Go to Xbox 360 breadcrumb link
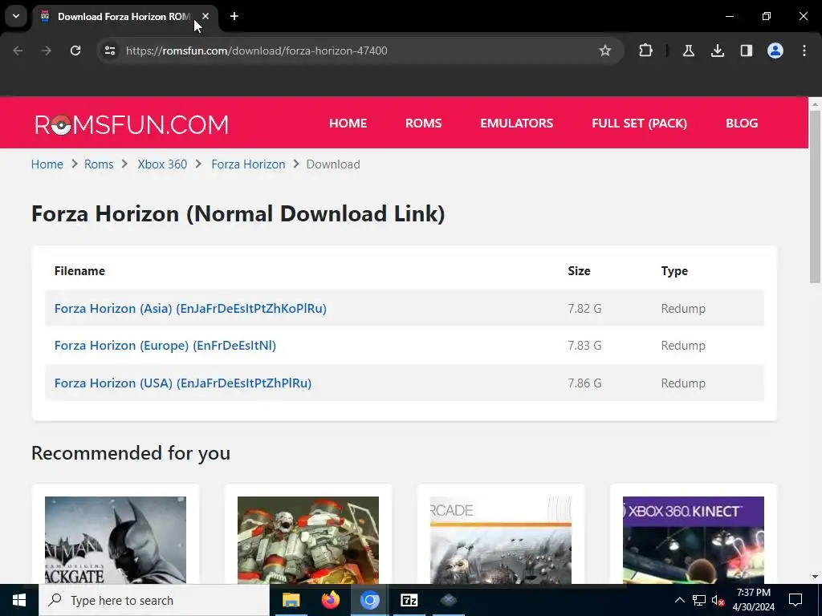 tap(162, 164)
